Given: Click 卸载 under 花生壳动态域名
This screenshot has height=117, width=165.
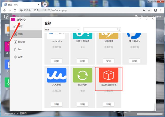Looking at the screenshot, I should (109, 104).
